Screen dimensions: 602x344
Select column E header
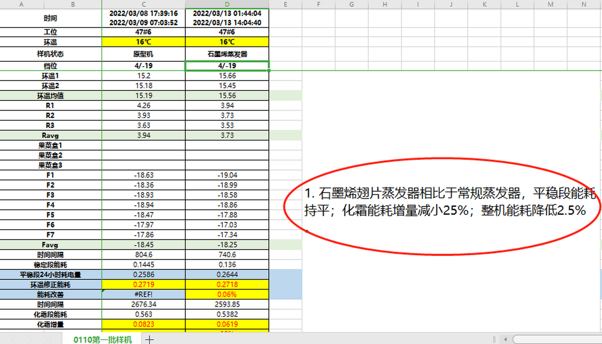[x=286, y=4]
